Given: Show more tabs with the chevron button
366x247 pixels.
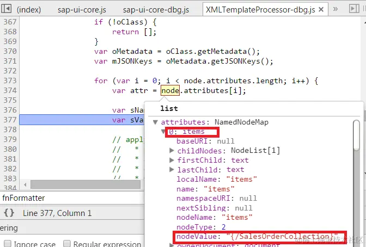Looking at the screenshot, I should [335, 9].
